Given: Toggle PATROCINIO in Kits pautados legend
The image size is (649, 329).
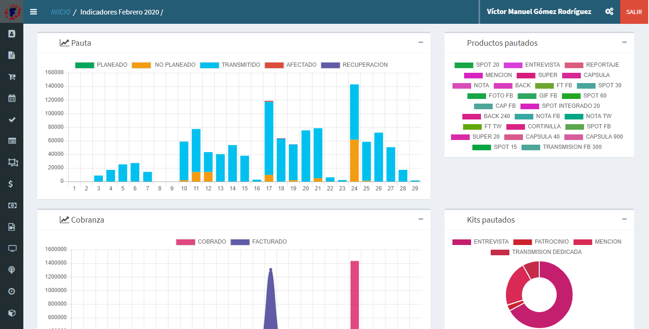Looking at the screenshot, I should [x=541, y=242].
